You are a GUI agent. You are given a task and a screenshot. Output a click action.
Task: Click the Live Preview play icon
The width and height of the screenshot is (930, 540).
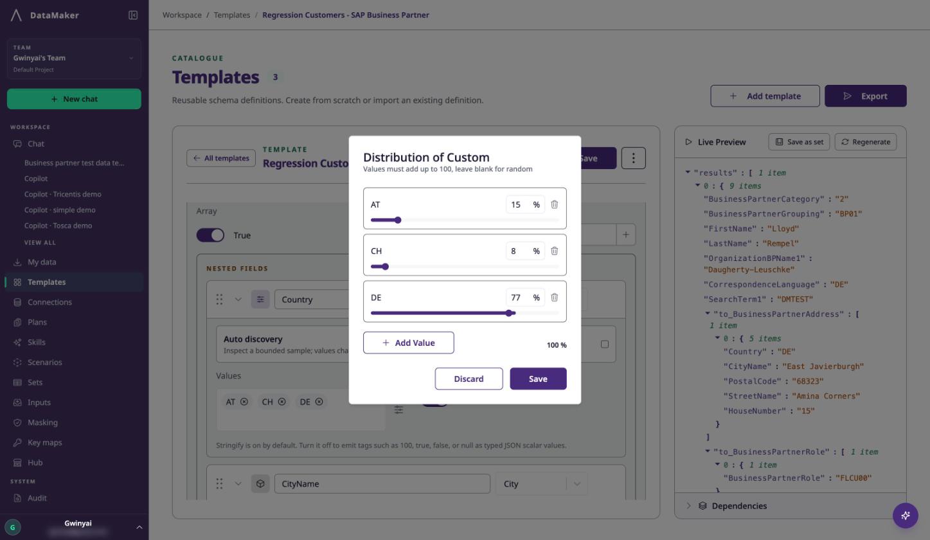pyautogui.click(x=688, y=141)
